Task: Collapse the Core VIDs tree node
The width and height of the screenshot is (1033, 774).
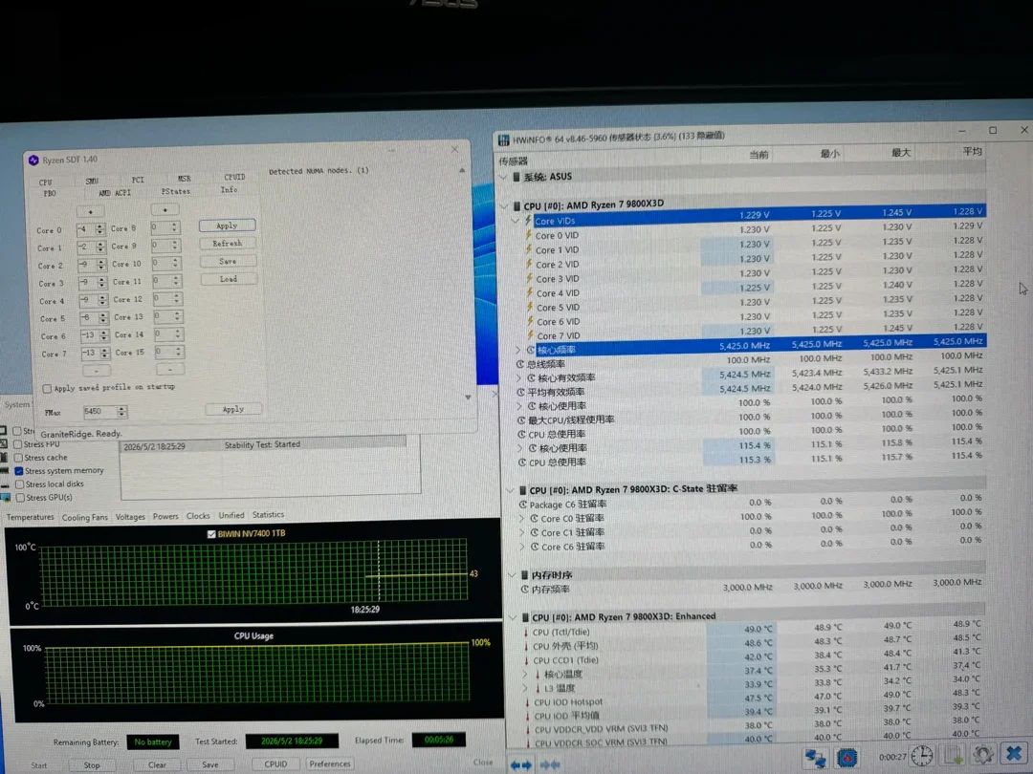Action: point(516,221)
